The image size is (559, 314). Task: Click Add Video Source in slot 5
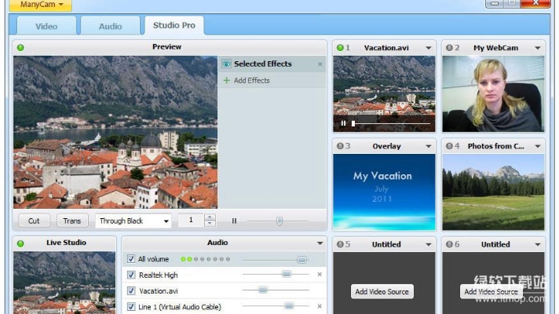(x=382, y=292)
